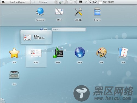137x103 pixels.
Task: Open the 多媒体 multimedia category
Action: pos(58,55)
